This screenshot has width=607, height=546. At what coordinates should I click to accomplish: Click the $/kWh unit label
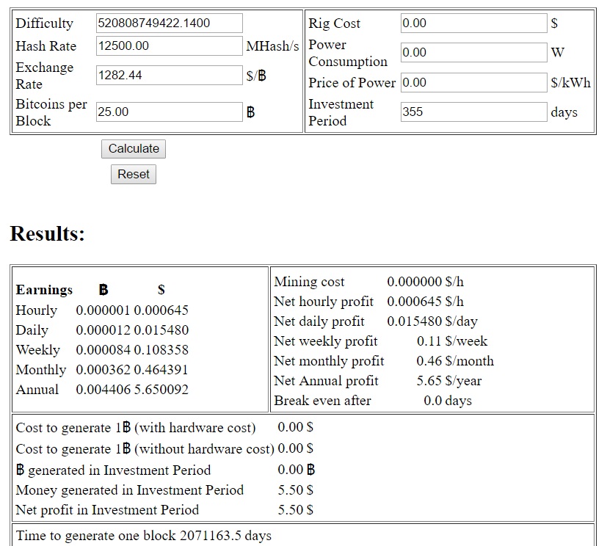pos(570,83)
